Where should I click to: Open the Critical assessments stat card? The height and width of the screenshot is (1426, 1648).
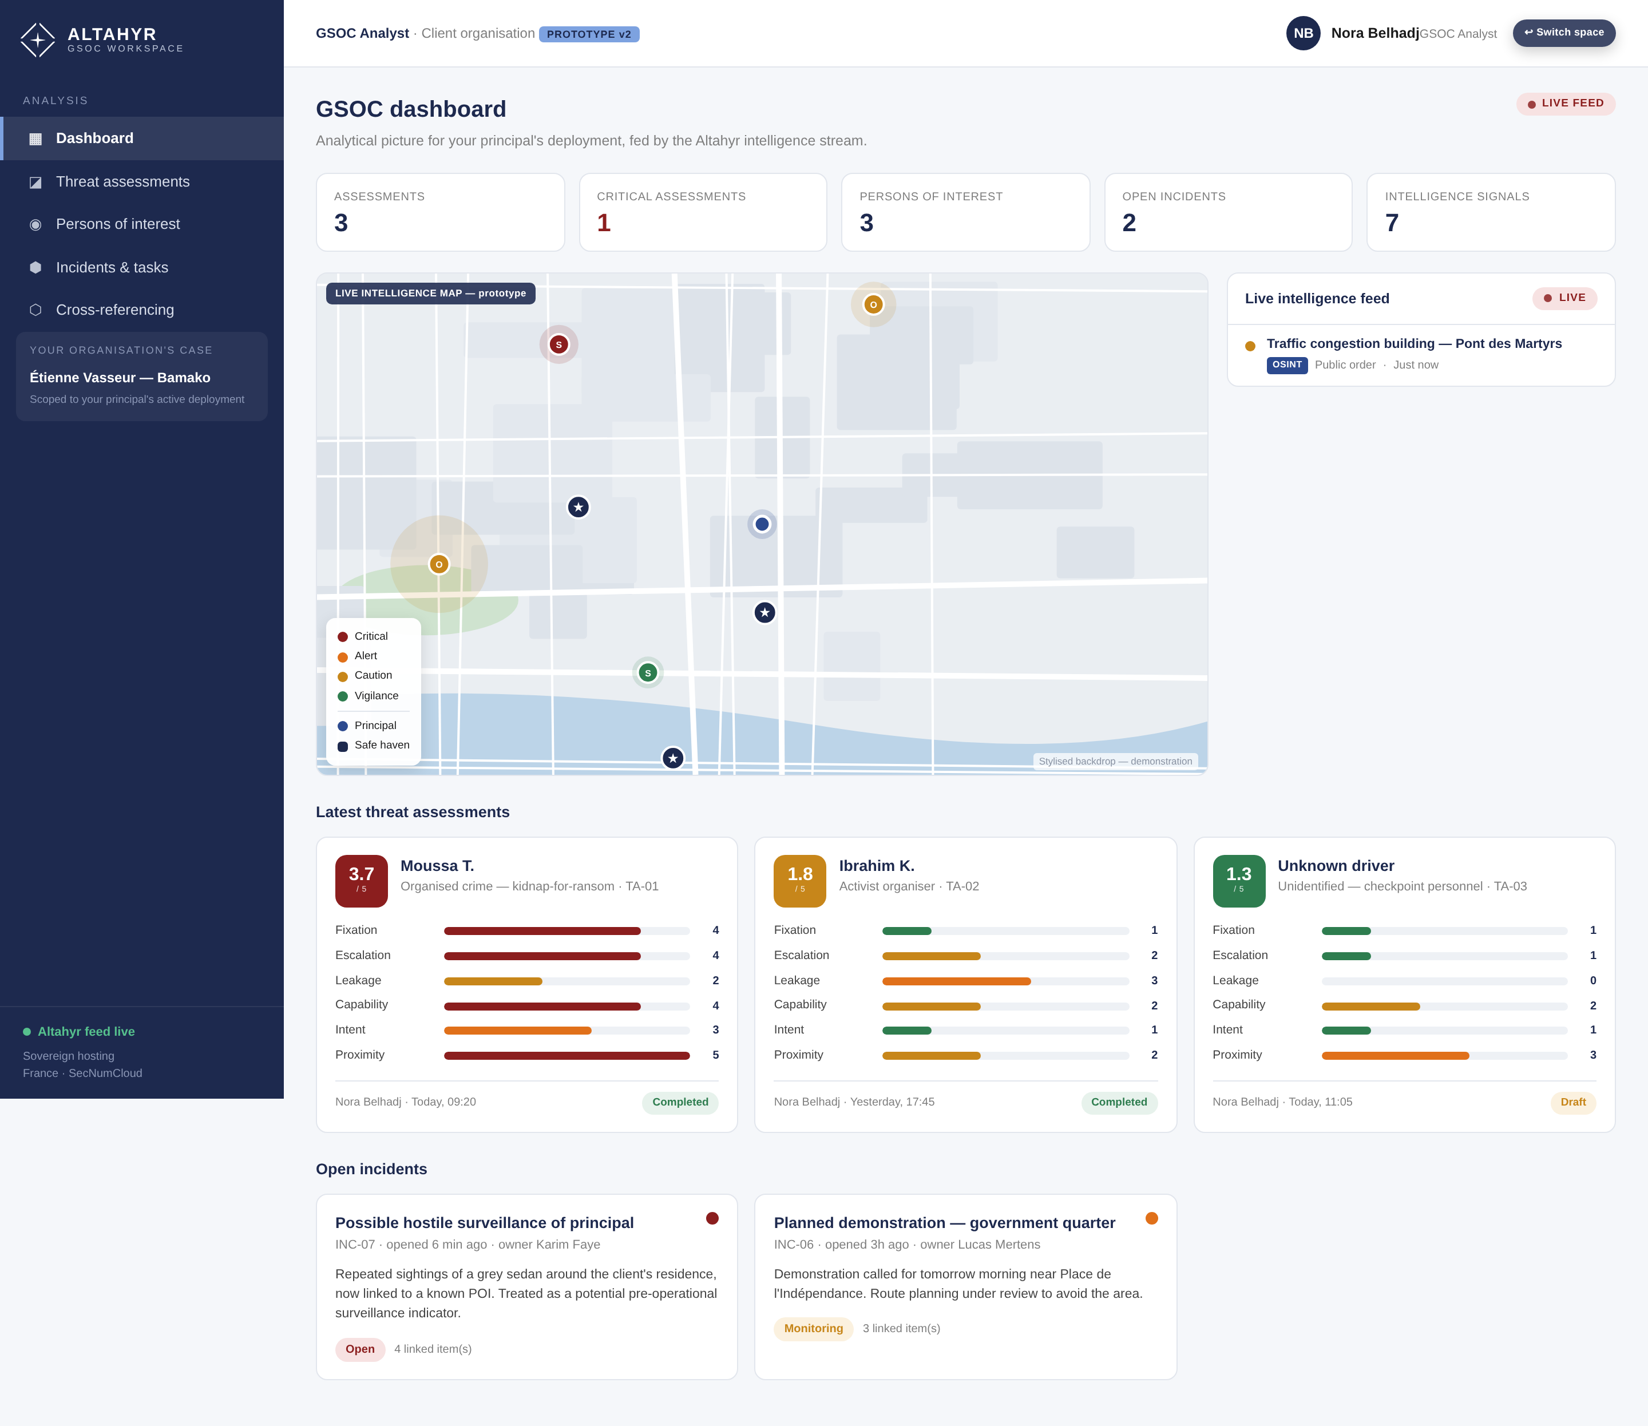[703, 212]
